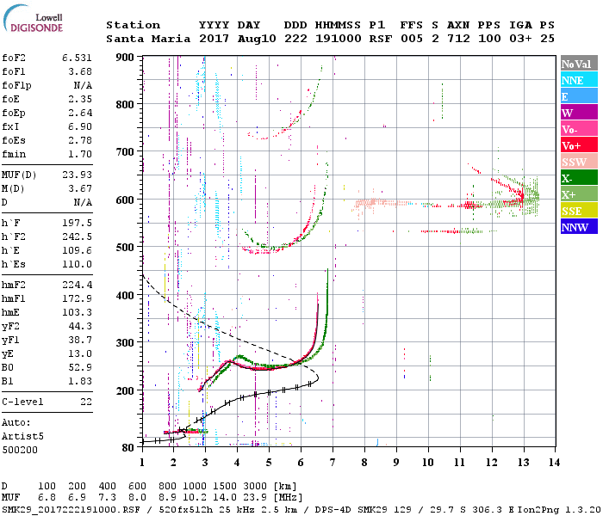
Task: Click the C-level value 22
Action: 86,402
